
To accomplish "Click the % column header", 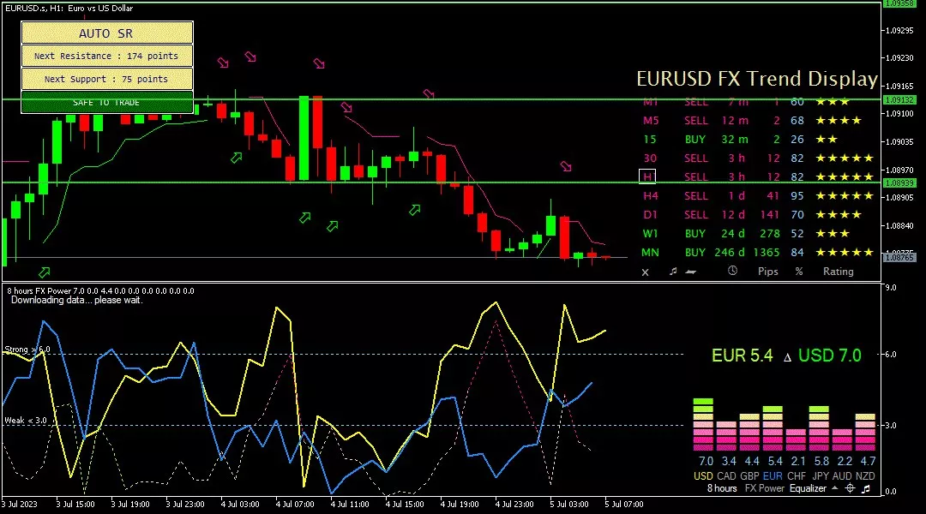I will coord(799,272).
